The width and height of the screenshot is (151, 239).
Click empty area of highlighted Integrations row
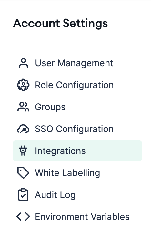pos(114,151)
